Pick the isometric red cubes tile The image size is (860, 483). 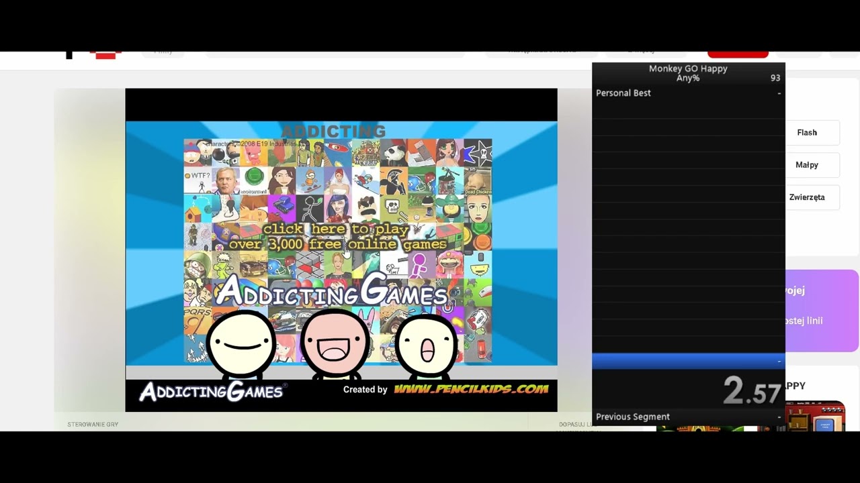click(310, 265)
